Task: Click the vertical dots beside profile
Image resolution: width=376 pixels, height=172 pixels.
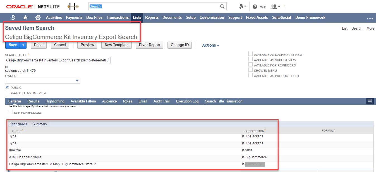Action: click(284, 6)
